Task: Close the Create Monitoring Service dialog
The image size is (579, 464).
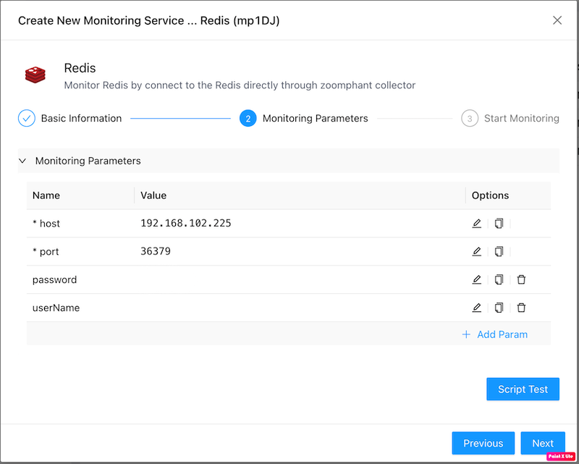Action: point(557,20)
